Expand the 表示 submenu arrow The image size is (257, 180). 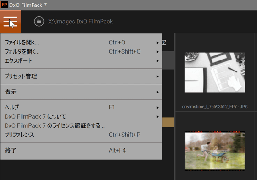(158, 92)
